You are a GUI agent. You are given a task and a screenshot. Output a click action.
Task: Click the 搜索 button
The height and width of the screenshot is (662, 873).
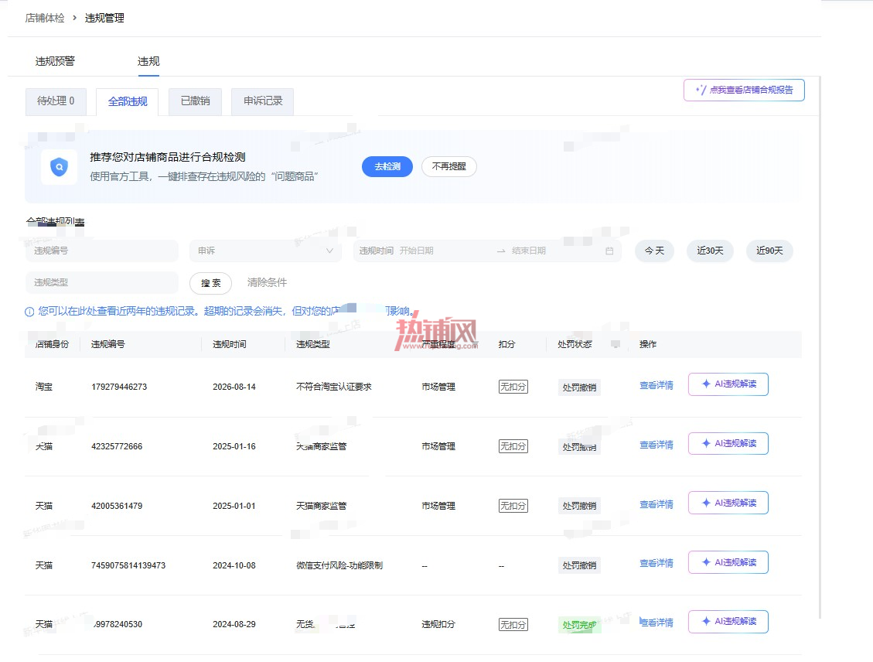tap(210, 283)
